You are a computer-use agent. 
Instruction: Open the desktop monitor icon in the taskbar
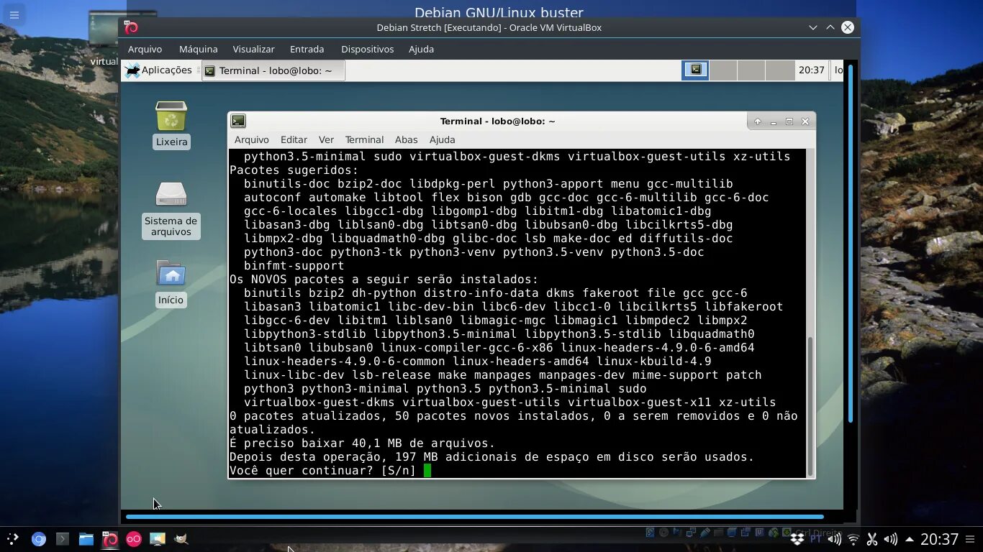(x=158, y=539)
